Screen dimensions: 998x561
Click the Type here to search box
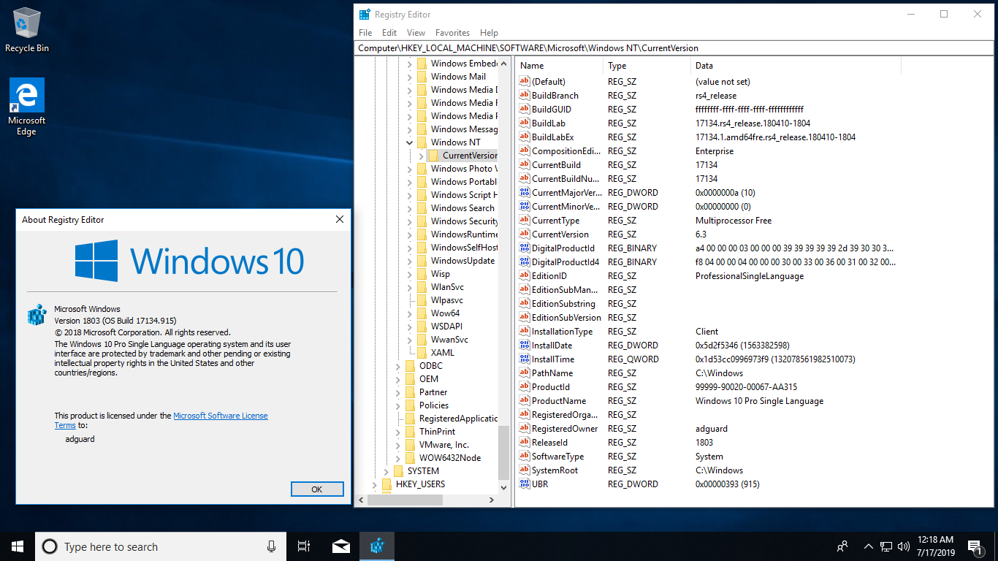[160, 546]
